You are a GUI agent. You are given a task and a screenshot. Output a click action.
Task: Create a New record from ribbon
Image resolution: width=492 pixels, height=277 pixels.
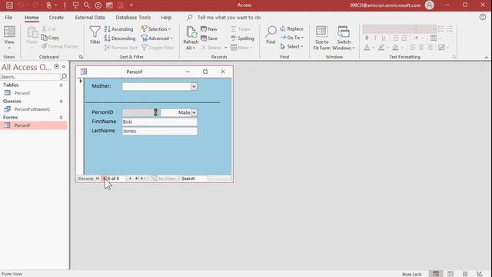point(209,29)
